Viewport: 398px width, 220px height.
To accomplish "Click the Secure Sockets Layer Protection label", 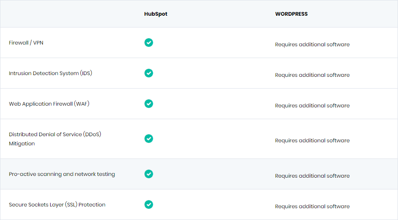I will [57, 205].
